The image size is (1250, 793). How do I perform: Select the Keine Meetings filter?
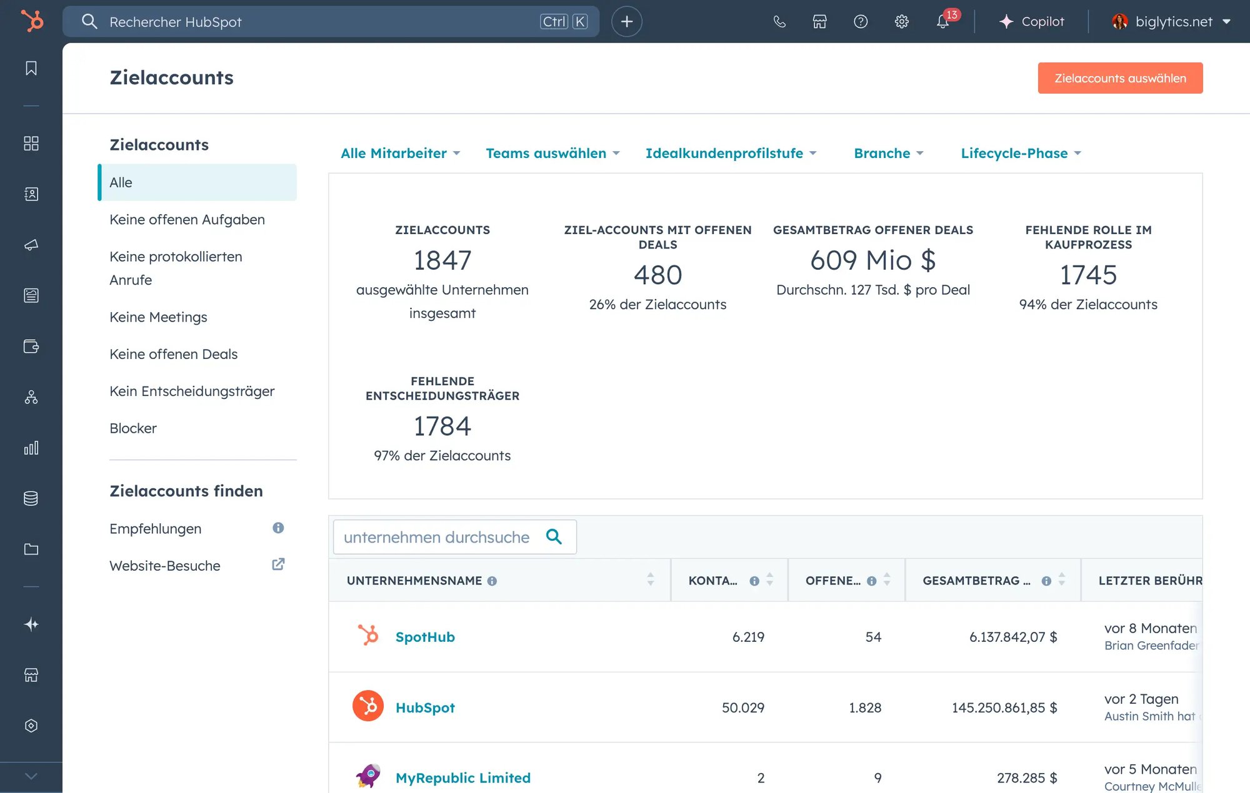pos(158,317)
